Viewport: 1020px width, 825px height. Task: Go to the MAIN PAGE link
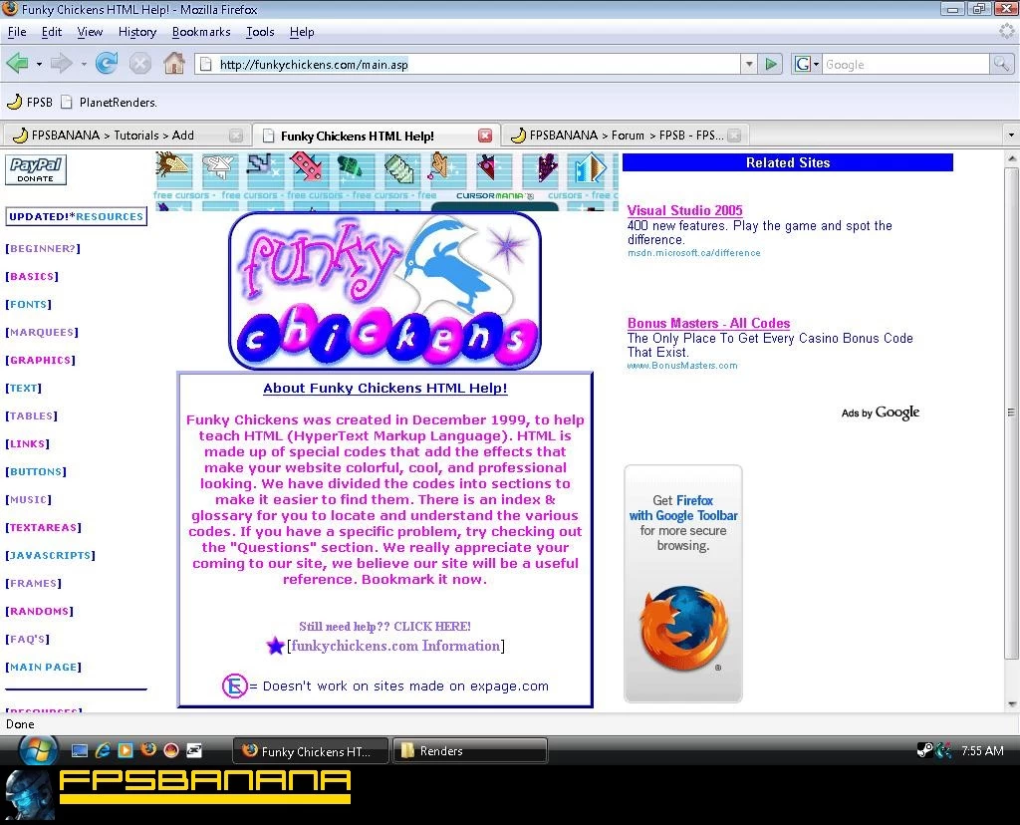(x=44, y=667)
